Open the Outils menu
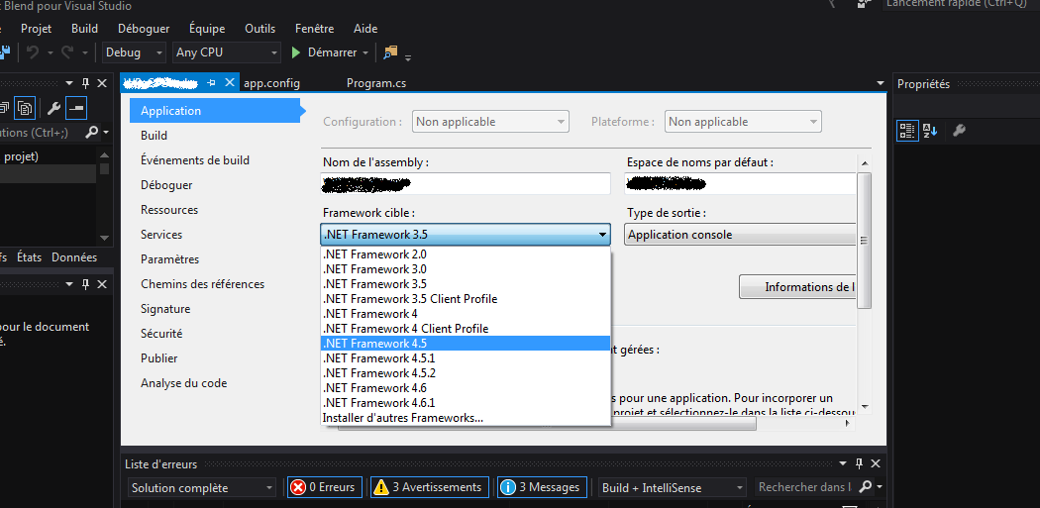Screen dimensions: 1040x508 click(x=260, y=29)
